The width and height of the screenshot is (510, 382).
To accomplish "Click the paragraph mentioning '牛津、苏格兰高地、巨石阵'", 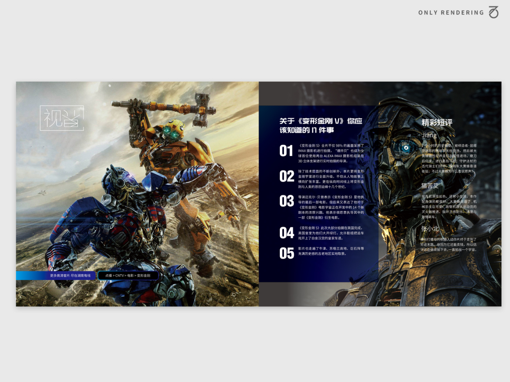I will tap(331, 251).
